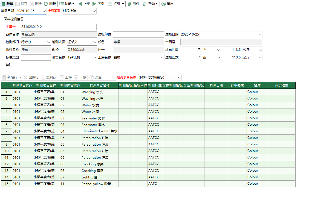
Task: Open the 帮助 help menu
Action: point(150,4)
